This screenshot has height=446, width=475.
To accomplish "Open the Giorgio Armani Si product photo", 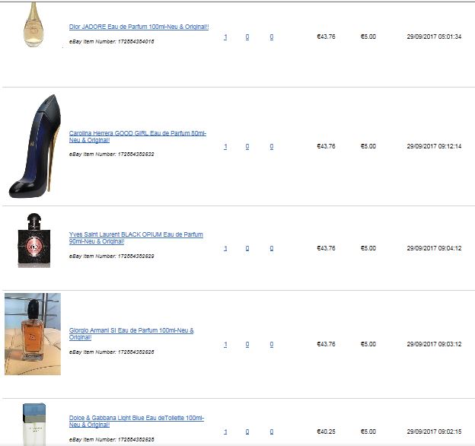I will [33, 334].
